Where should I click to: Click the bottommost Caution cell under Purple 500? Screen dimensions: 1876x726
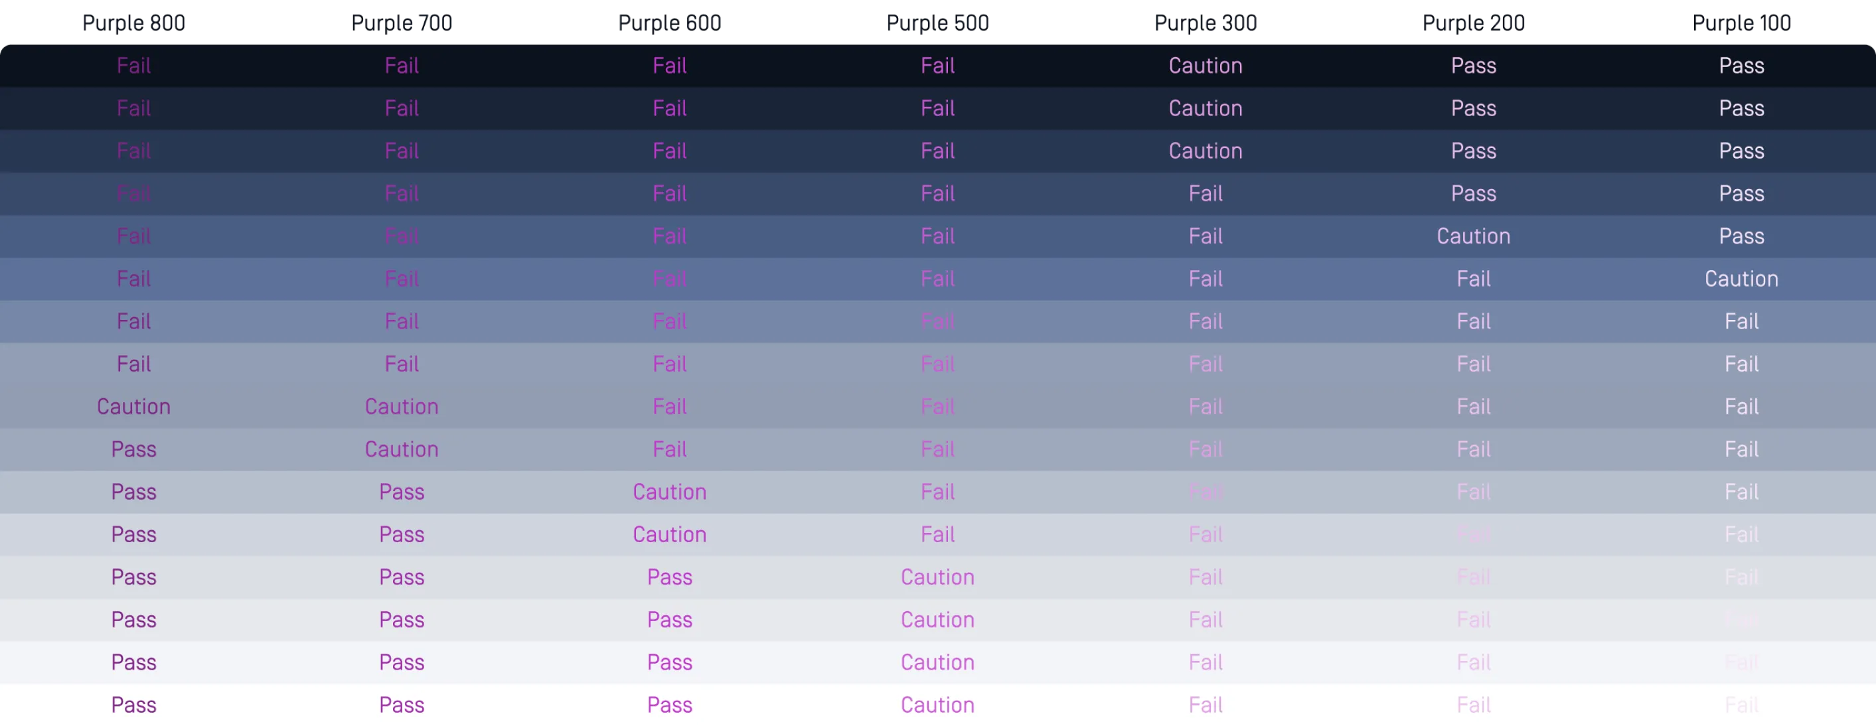[x=938, y=705]
